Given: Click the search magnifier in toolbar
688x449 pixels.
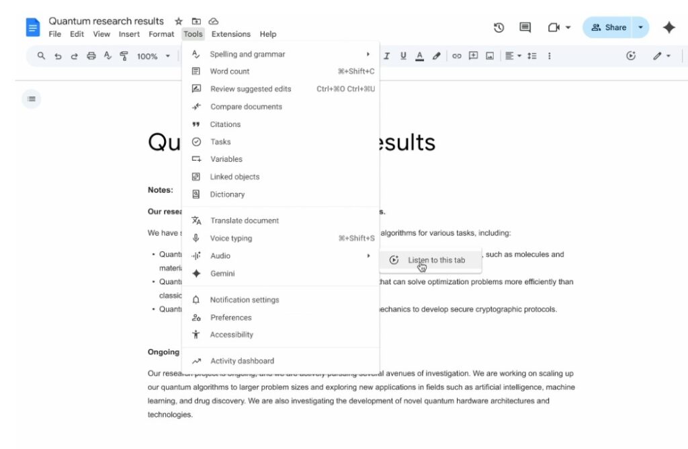Looking at the screenshot, I should click(41, 56).
